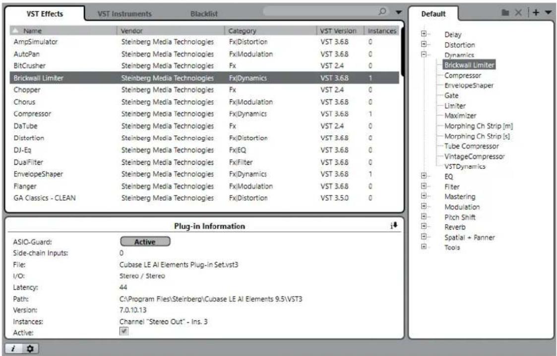Select Tube Compressor in the tree
The width and height of the screenshot is (557, 356).
[471, 146]
